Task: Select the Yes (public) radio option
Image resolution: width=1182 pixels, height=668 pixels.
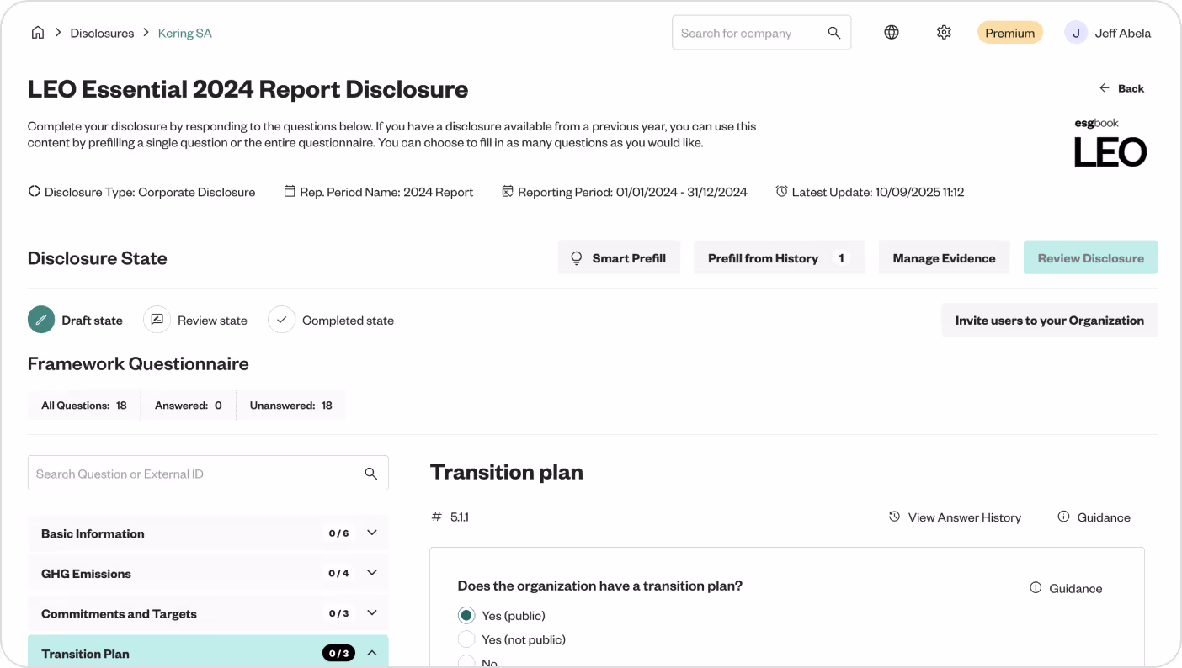Action: click(x=466, y=616)
